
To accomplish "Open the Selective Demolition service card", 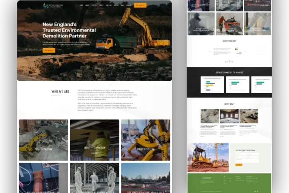I will point(94,140).
